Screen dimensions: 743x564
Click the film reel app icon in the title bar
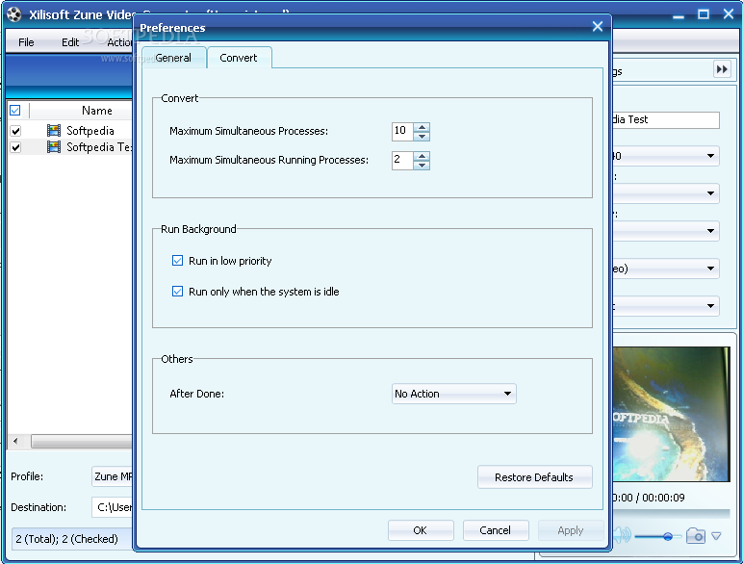coord(14,14)
